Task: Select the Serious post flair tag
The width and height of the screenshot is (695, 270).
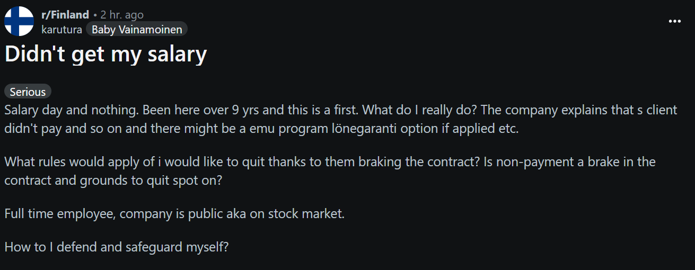Action: click(28, 92)
